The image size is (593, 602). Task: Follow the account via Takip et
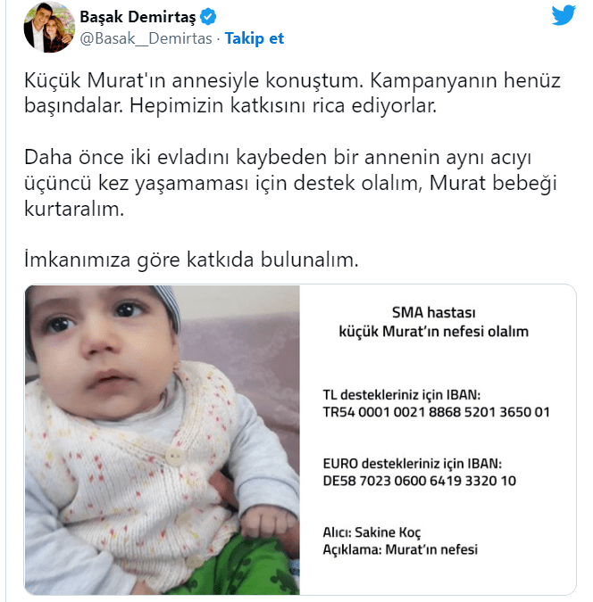(255, 38)
